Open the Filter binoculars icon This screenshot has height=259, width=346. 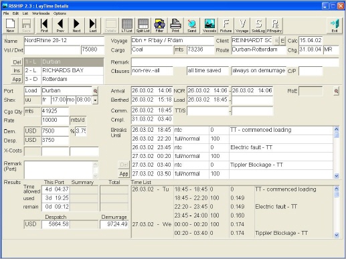click(159, 25)
